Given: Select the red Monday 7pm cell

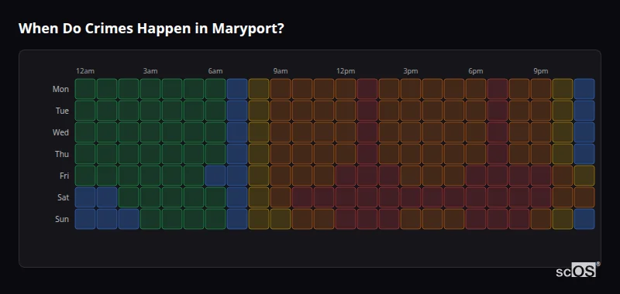Looking at the screenshot, I should coord(497,89).
